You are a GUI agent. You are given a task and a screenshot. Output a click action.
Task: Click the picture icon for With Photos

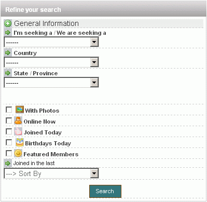click(x=20, y=110)
